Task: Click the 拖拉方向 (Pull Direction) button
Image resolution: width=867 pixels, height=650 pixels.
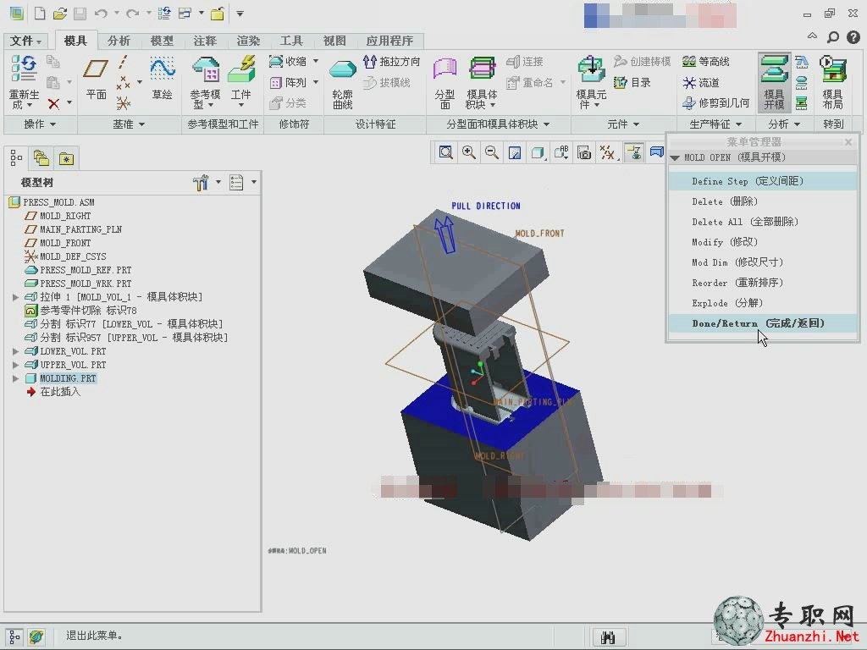Action: [x=392, y=61]
